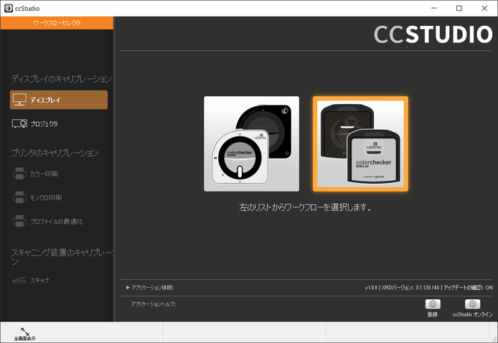
Task: Click the ccStudio オンライン caption
Action: [x=473, y=314]
